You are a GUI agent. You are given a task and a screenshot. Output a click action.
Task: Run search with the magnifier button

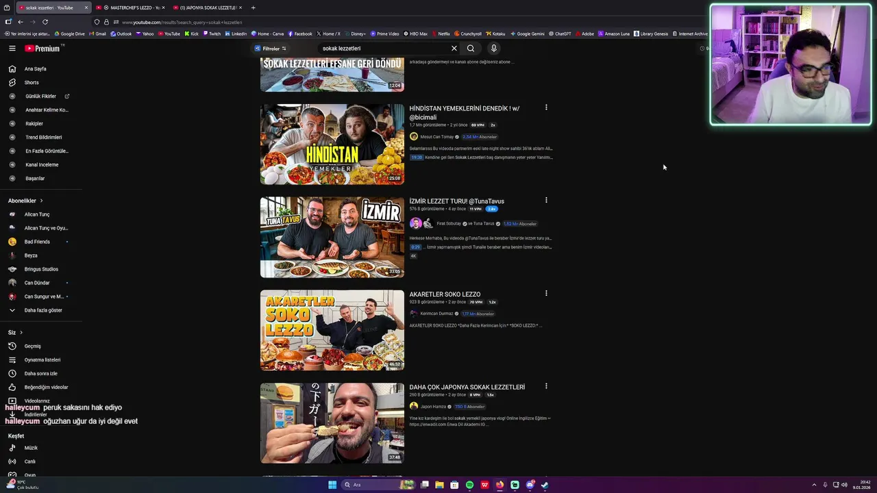pyautogui.click(x=471, y=49)
